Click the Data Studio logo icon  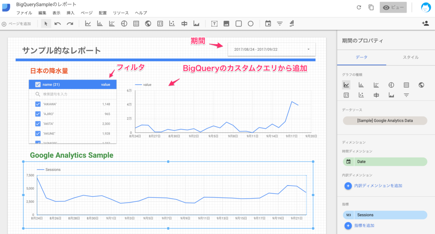tap(6, 8)
